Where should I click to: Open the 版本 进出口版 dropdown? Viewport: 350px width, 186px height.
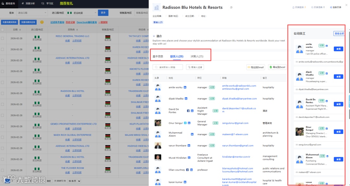click(32, 13)
